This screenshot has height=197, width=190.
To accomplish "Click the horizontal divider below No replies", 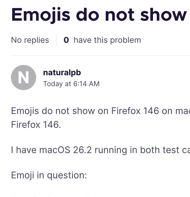I will pos(100,55).
